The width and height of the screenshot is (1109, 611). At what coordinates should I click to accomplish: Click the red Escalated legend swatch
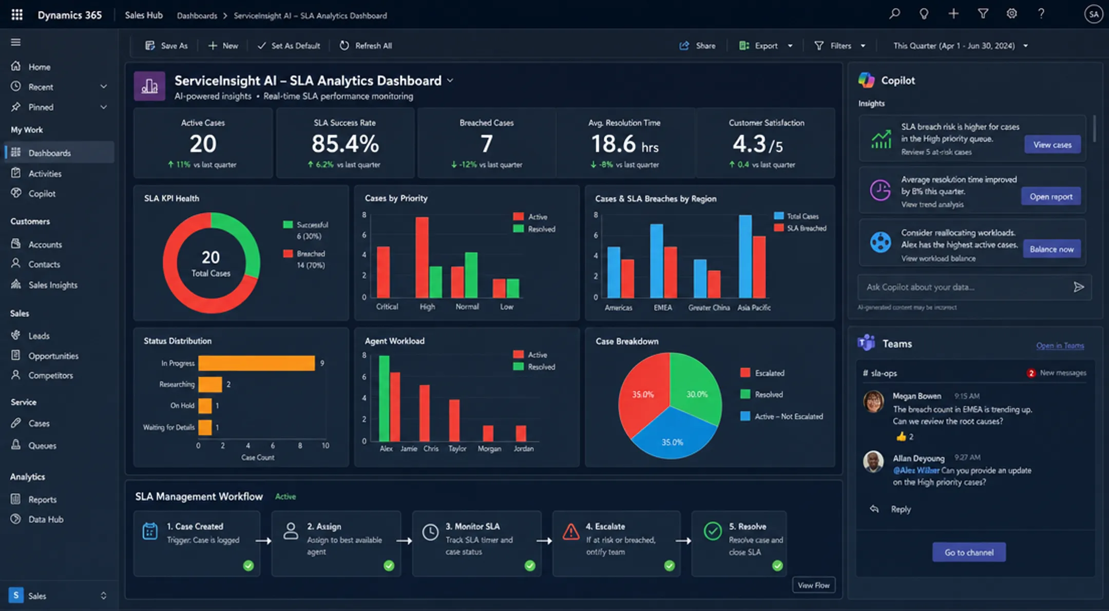(745, 373)
